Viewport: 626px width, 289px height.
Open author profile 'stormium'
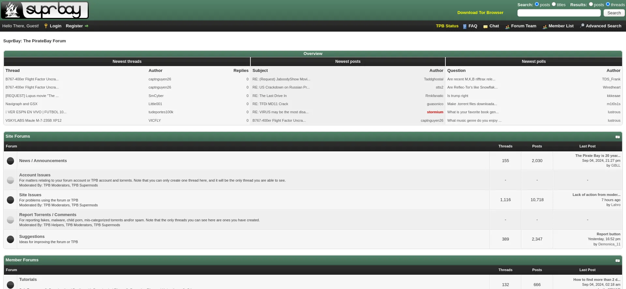click(435, 112)
